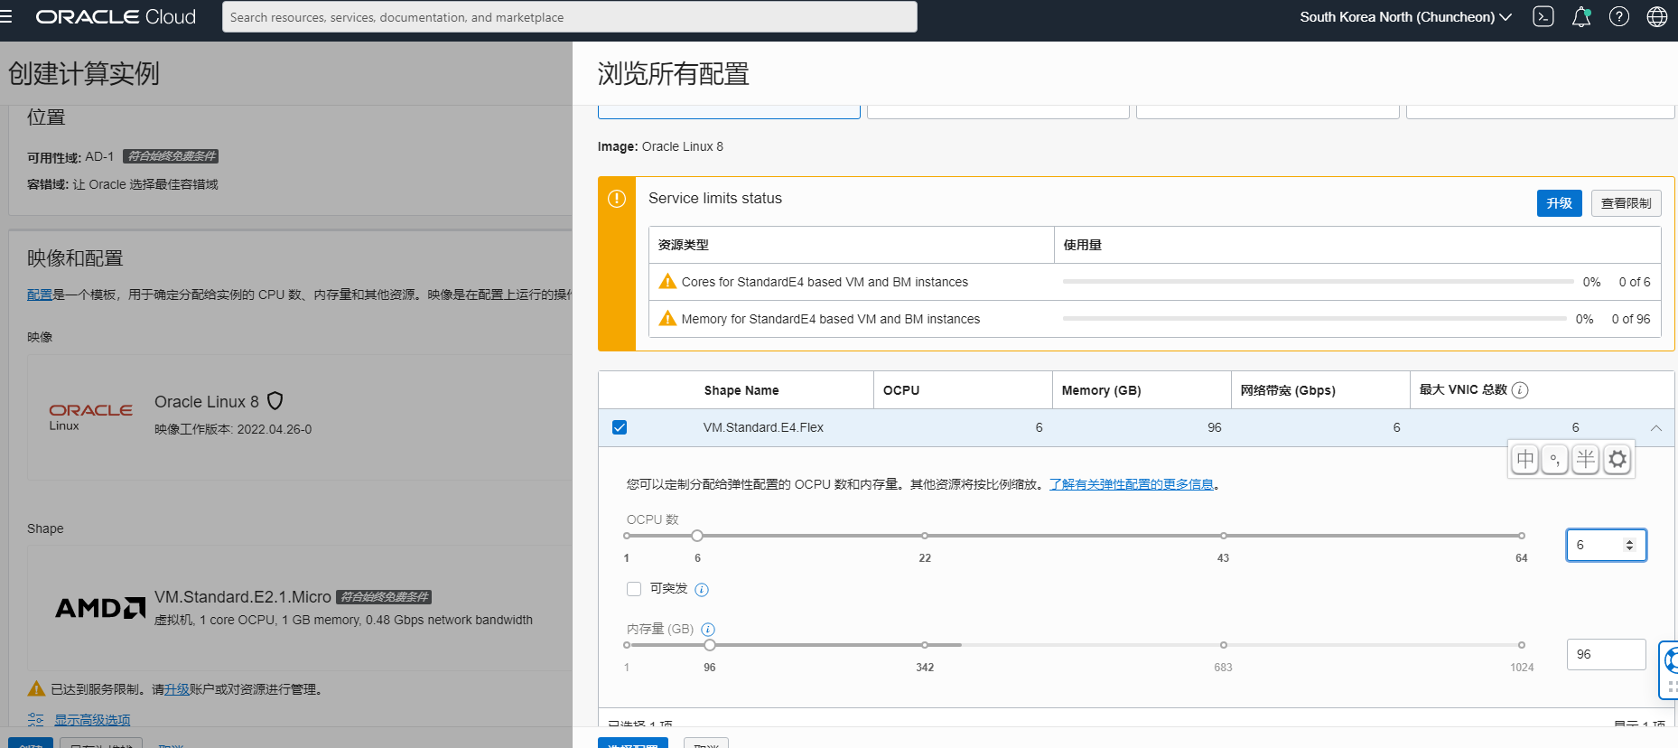Open the help question mark menu
The height and width of the screenshot is (748, 1678).
(x=1619, y=17)
